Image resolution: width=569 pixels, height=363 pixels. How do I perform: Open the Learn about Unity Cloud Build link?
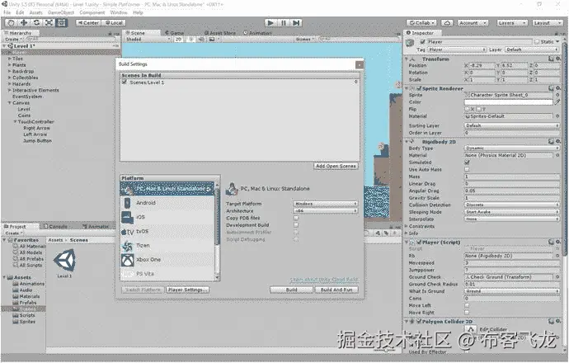pyautogui.click(x=324, y=280)
